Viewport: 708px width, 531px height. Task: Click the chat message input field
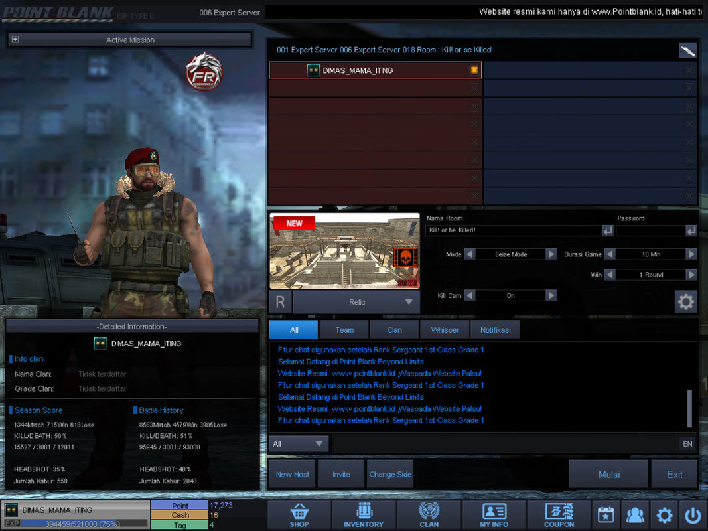[x=505, y=444]
